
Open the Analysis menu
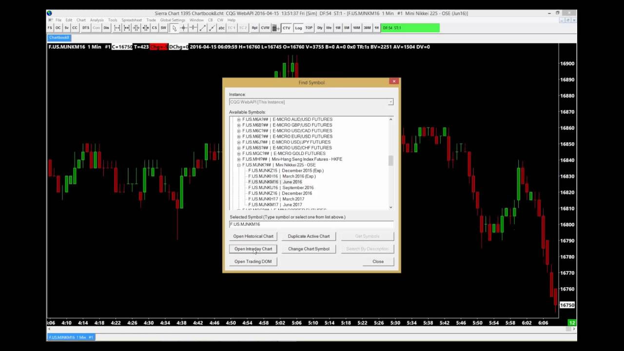[x=97, y=20]
